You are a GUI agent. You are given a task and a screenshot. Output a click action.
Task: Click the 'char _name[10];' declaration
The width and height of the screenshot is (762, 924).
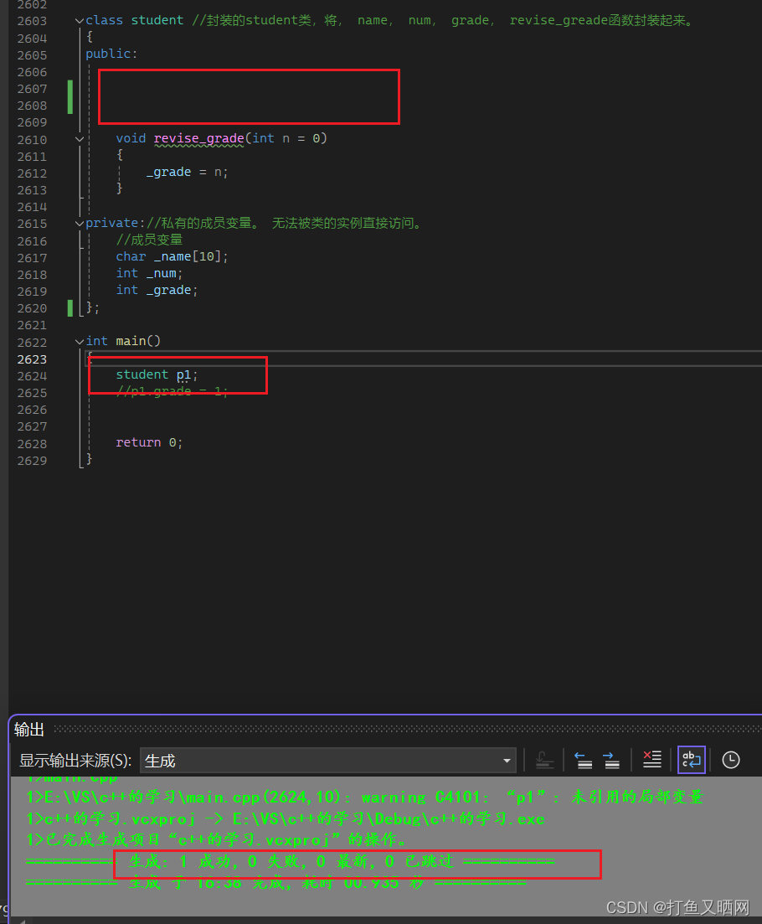click(x=172, y=257)
